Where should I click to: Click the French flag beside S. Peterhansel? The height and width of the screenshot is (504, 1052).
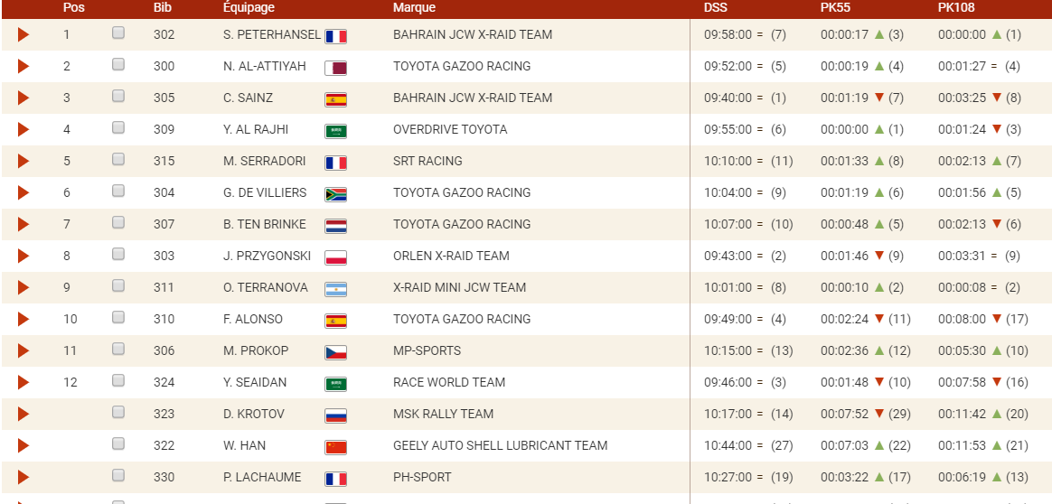pos(335,36)
